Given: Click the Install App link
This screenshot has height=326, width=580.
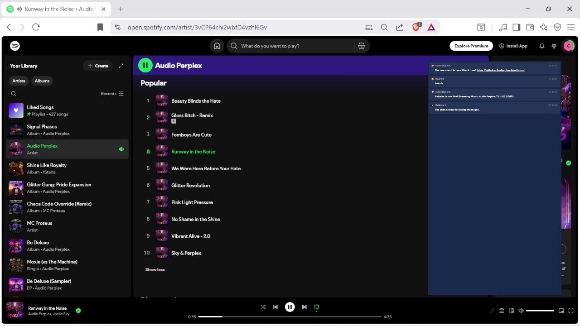Looking at the screenshot, I should tap(513, 46).
